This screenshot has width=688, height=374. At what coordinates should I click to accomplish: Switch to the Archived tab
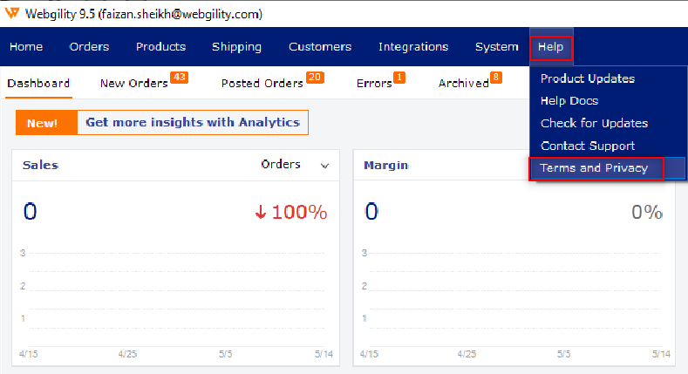coord(463,84)
